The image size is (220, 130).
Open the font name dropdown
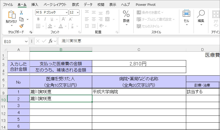[x=67, y=12]
